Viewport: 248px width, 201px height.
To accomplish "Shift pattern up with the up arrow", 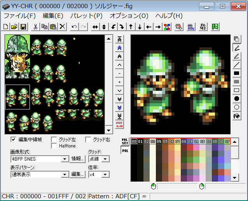I will pyautogui.click(x=131, y=27).
